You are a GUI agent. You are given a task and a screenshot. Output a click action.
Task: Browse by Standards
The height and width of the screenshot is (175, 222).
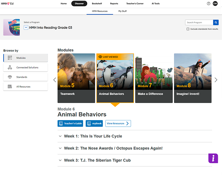click(26, 77)
